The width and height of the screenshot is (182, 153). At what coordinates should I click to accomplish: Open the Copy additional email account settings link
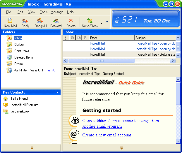coord(121,123)
